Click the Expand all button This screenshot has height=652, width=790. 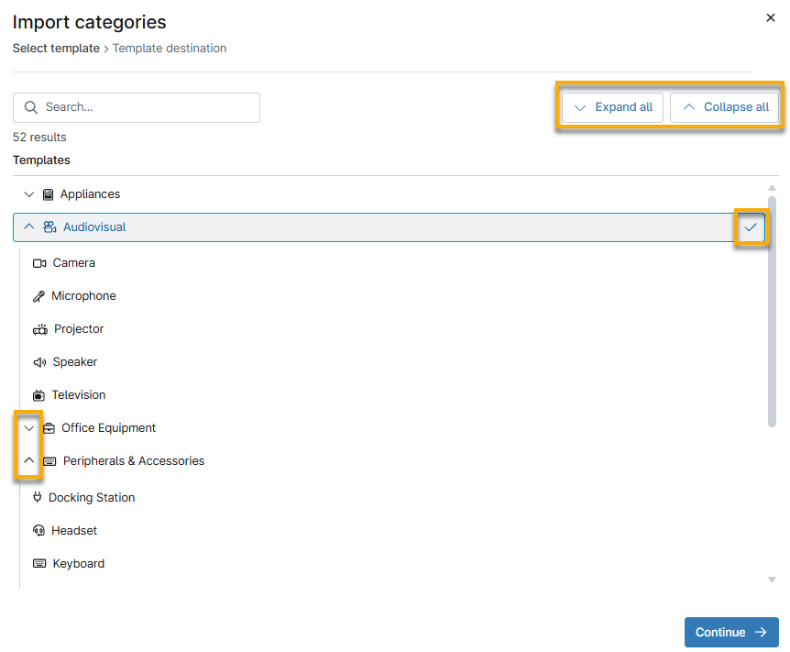click(x=611, y=106)
